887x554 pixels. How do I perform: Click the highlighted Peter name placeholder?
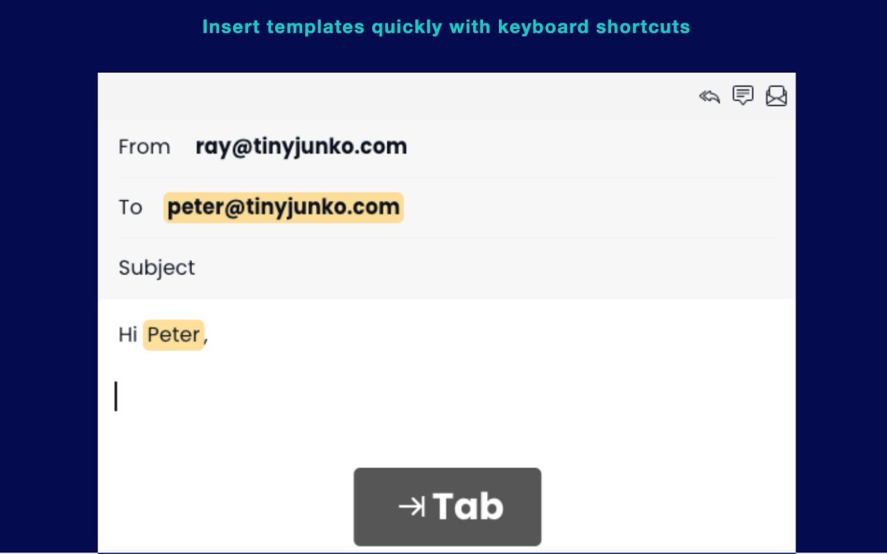(x=173, y=335)
